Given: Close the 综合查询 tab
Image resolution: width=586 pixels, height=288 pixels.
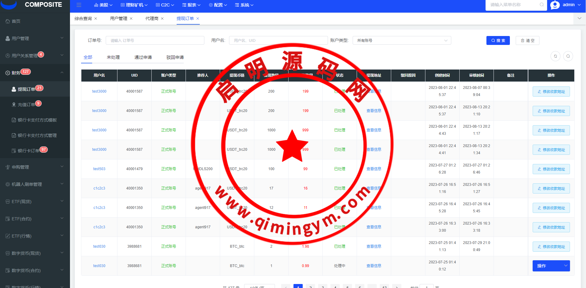Looking at the screenshot, I should tap(96, 18).
